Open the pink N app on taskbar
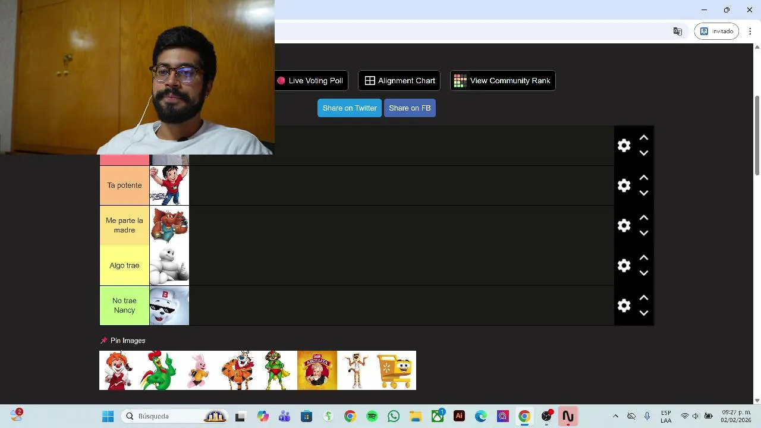 [x=568, y=416]
